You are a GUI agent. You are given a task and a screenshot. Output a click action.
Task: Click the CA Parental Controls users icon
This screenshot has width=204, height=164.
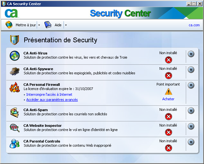point(15,143)
